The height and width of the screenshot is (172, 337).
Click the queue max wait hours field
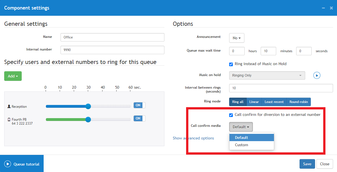[x=237, y=51]
